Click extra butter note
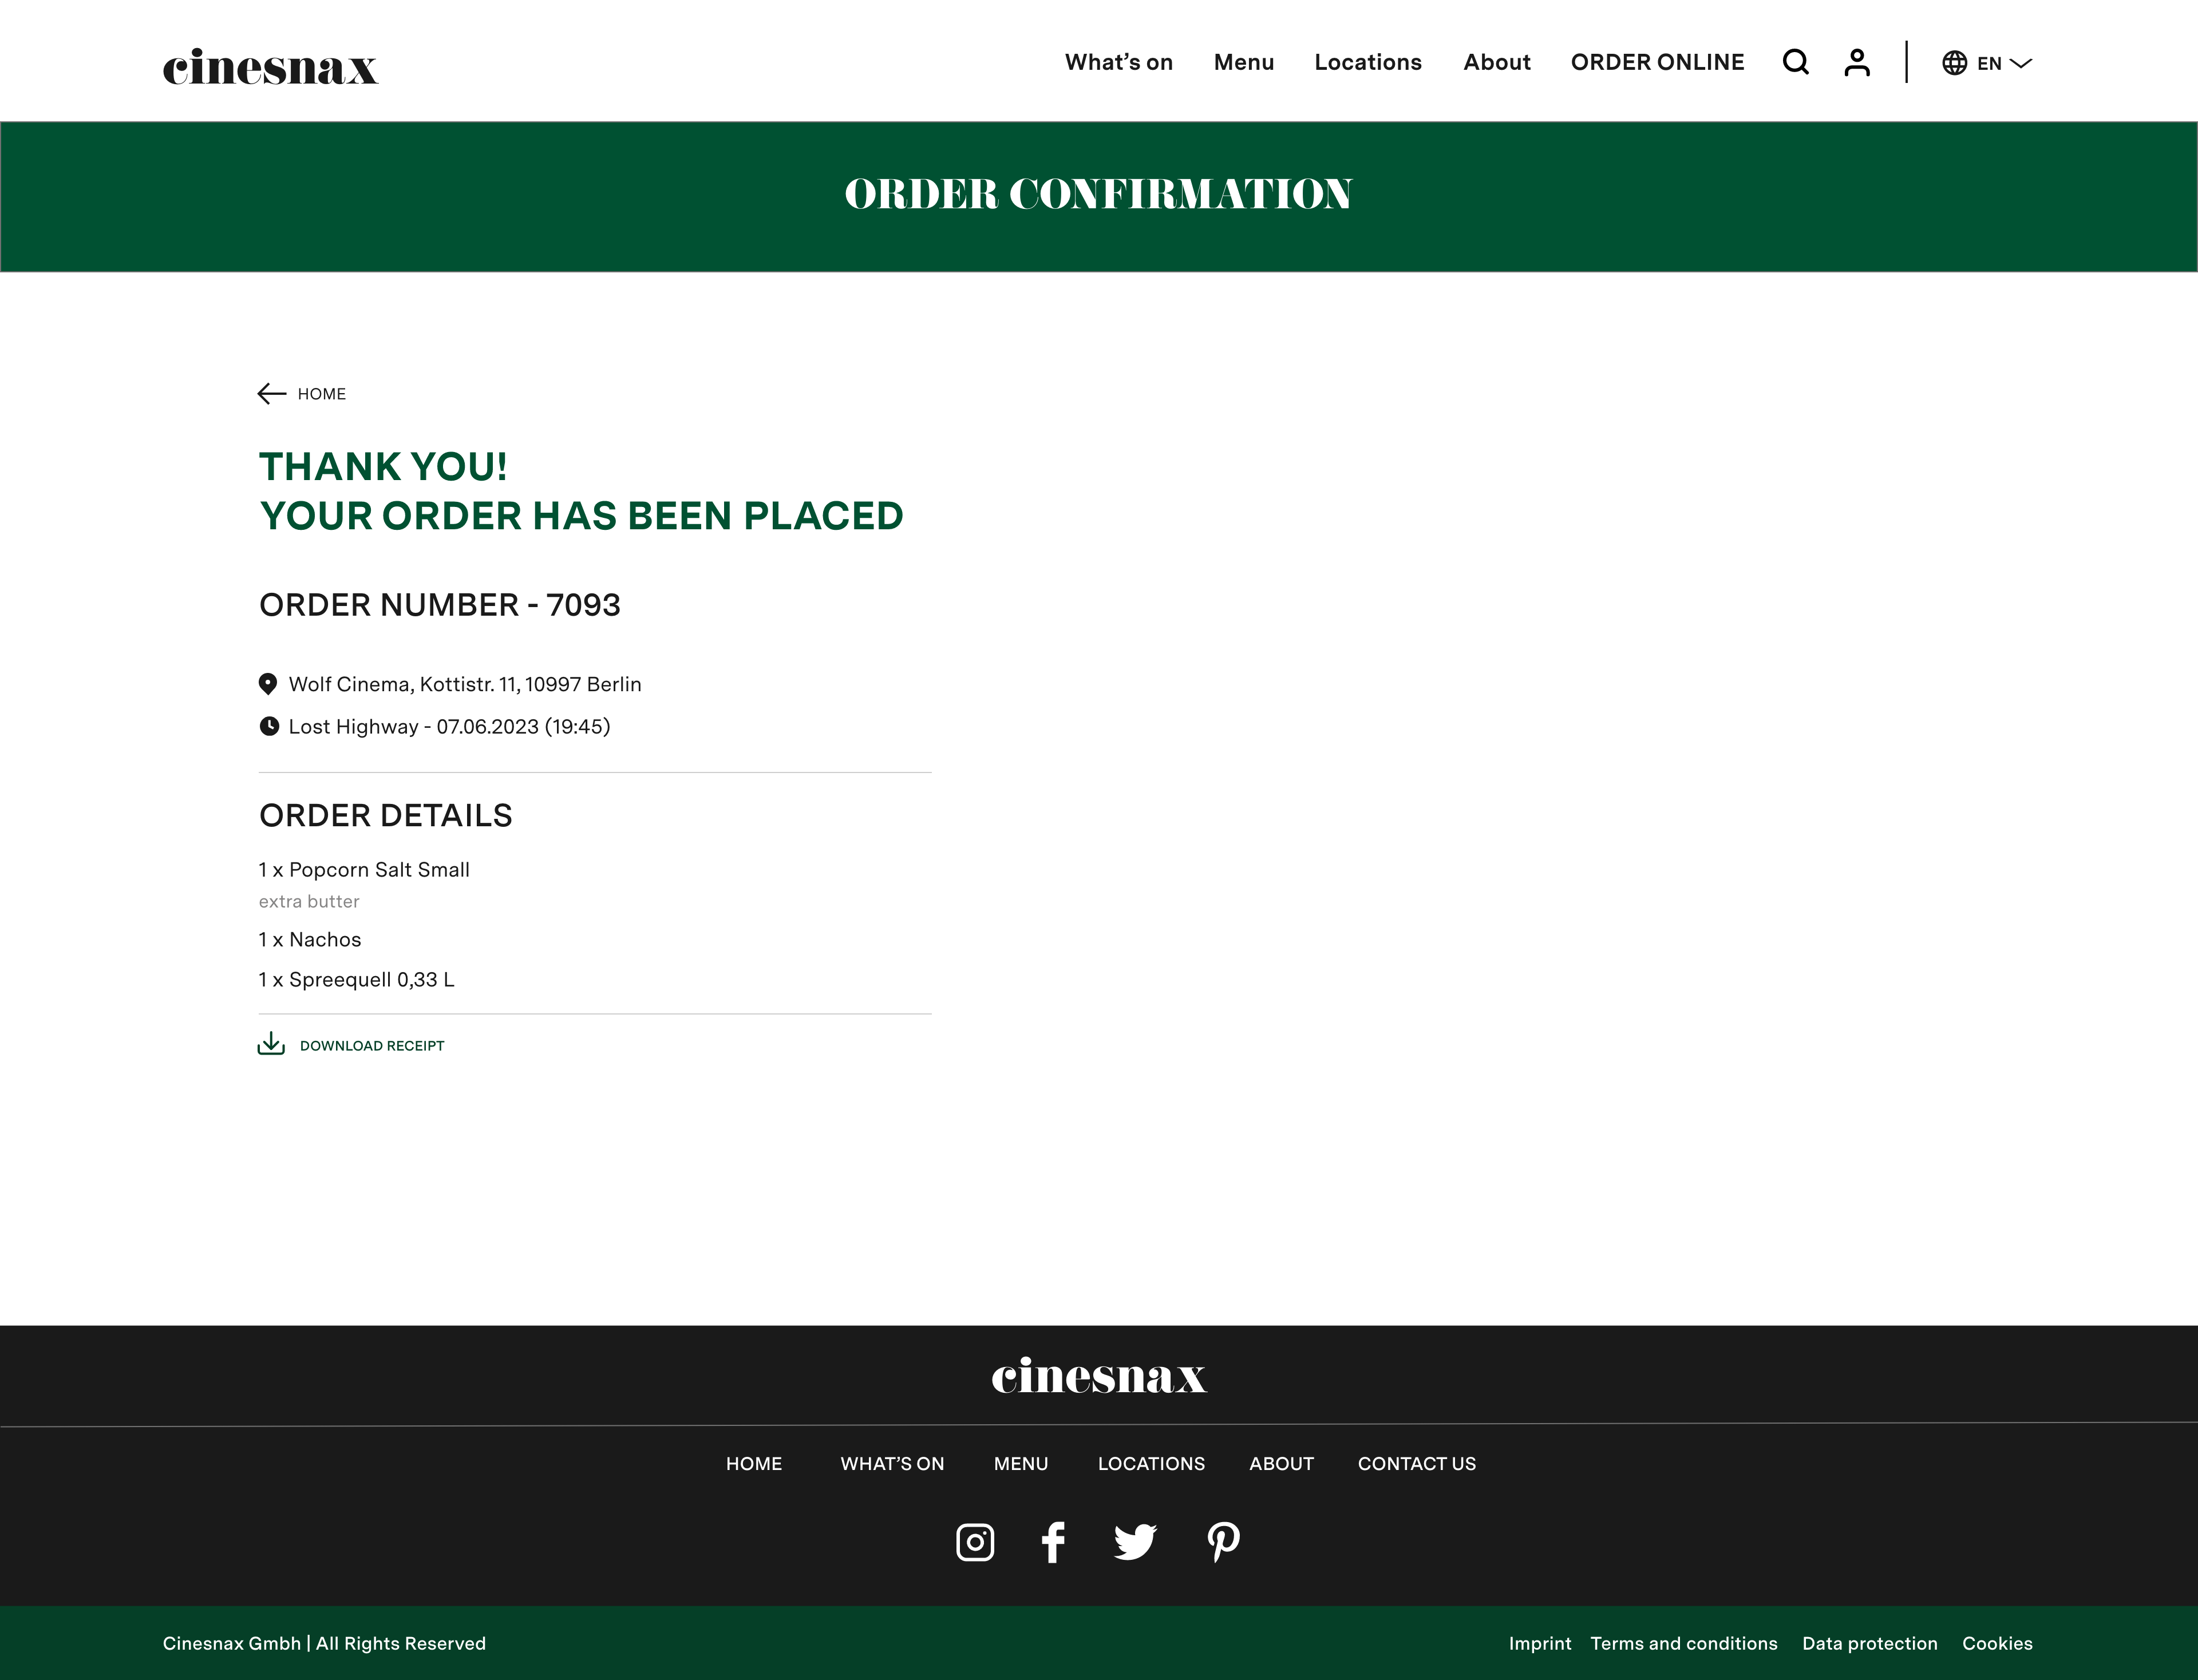The image size is (2198, 1680). point(308,901)
